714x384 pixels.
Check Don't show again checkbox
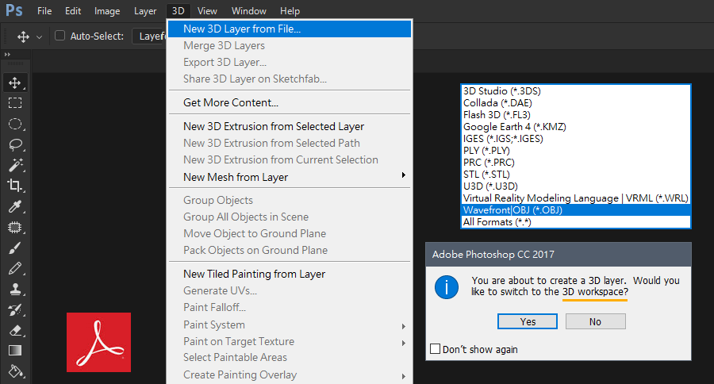click(436, 349)
